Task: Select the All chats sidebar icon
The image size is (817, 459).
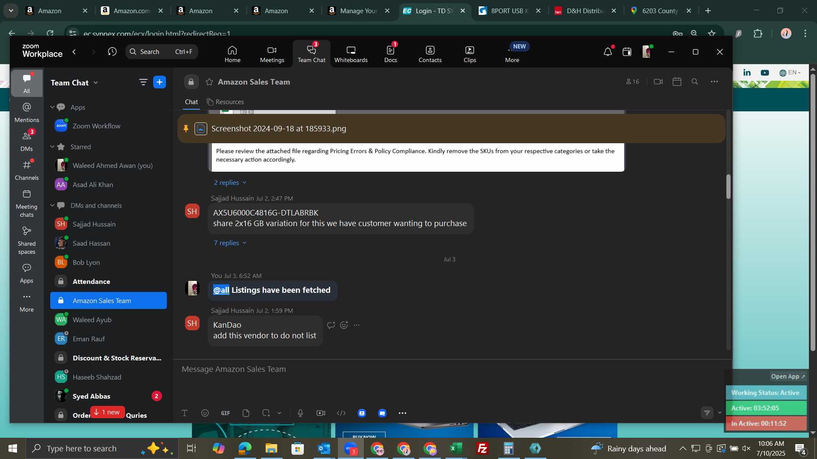Action: tap(26, 83)
